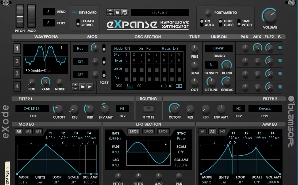This screenshot has width=298, height=185.
Task: Click the Filter 1 RES knob
Action: (x=74, y=109)
